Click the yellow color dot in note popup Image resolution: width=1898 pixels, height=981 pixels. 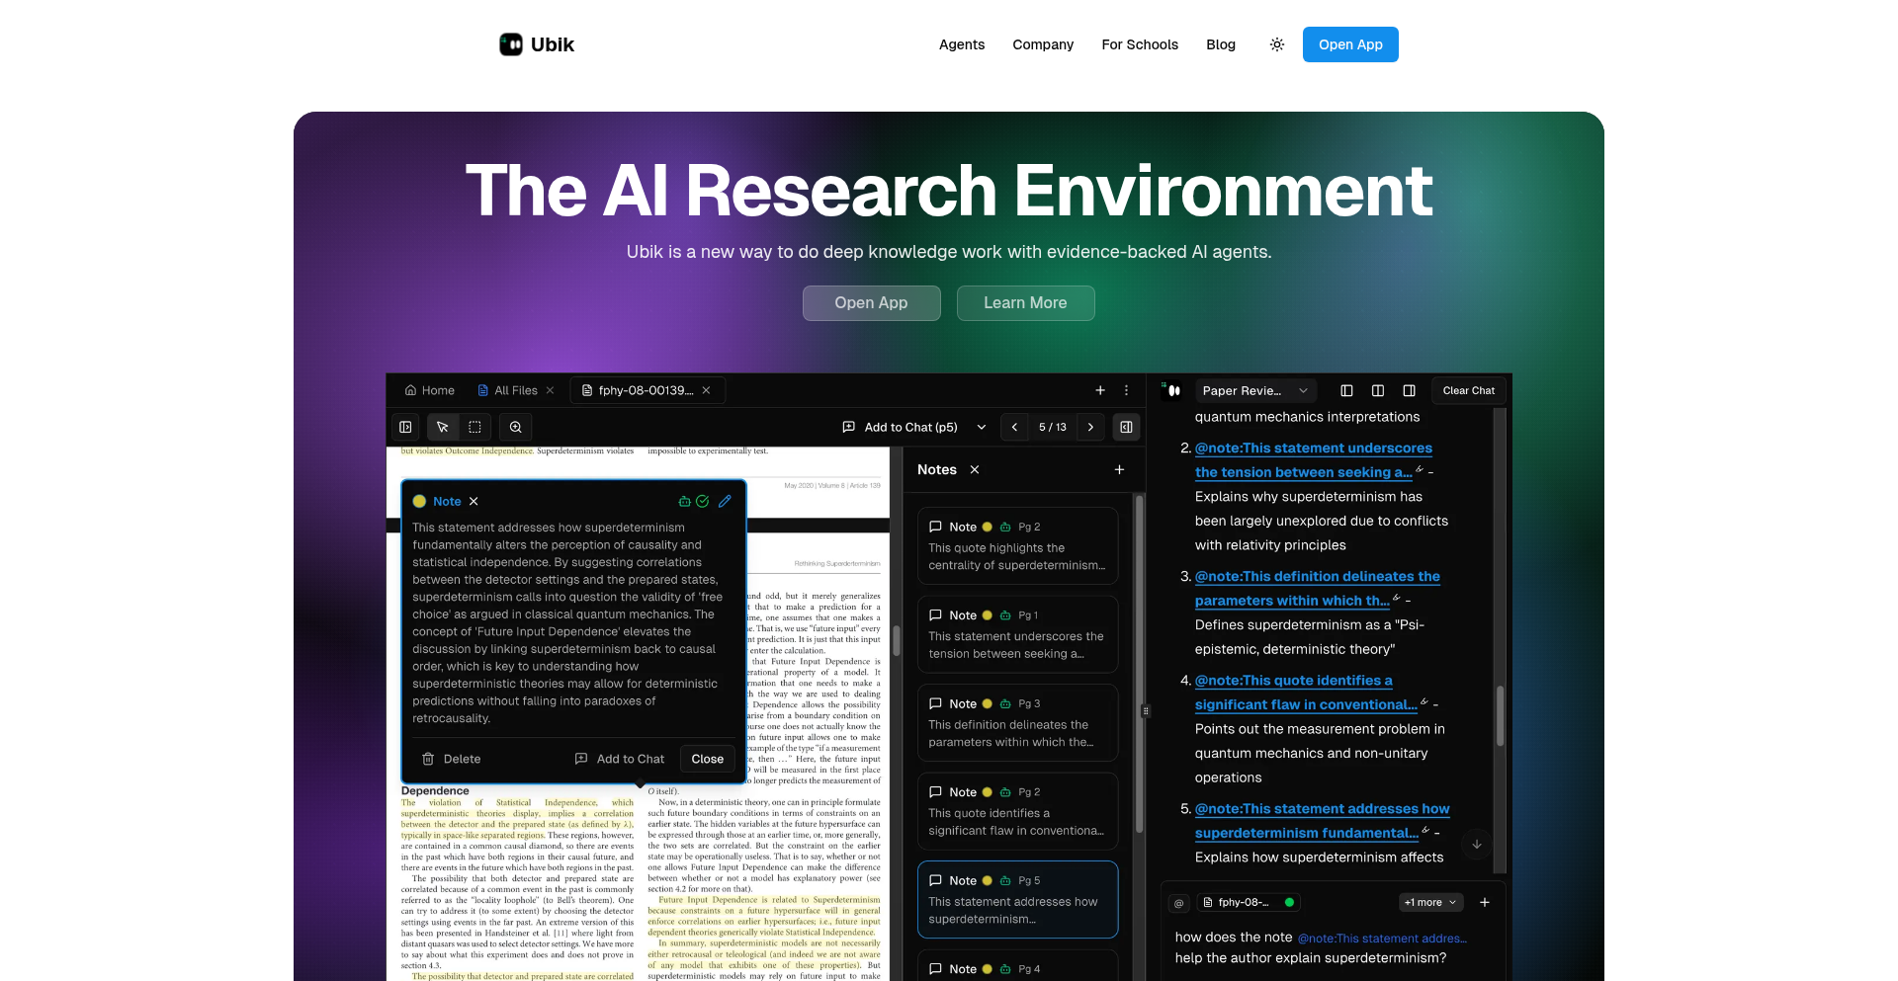tap(419, 501)
